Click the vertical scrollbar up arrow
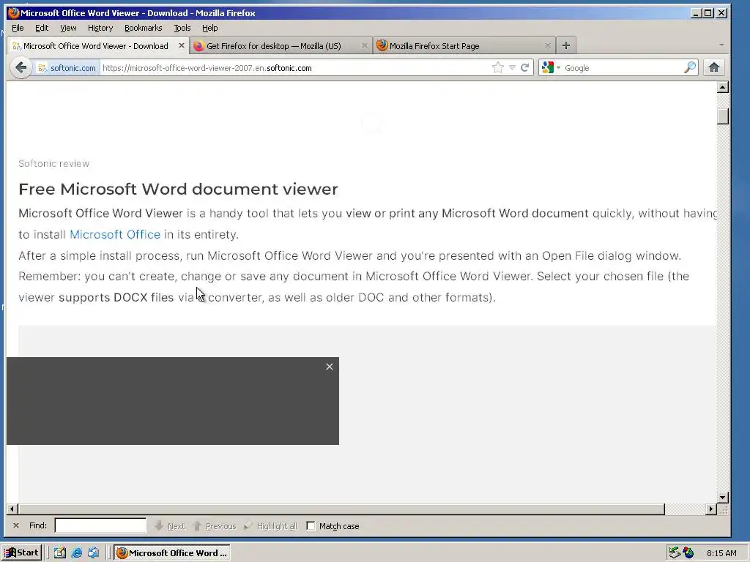Screen dimensions: 750x562 (723, 87)
